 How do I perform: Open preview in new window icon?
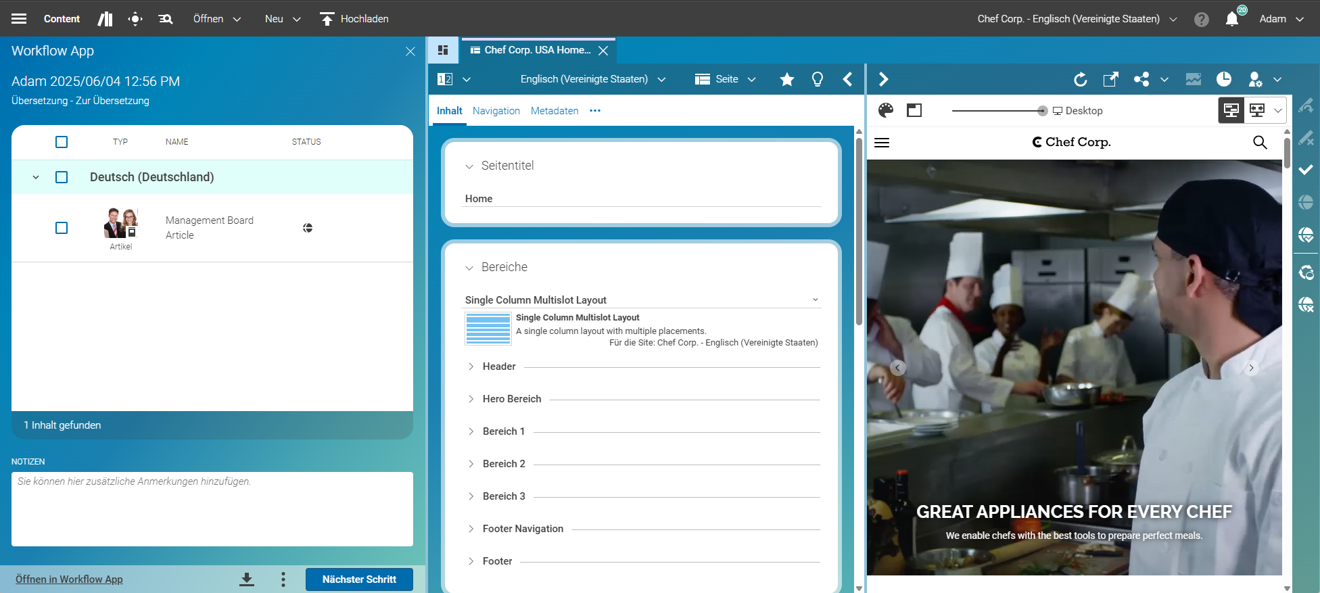pos(1110,80)
